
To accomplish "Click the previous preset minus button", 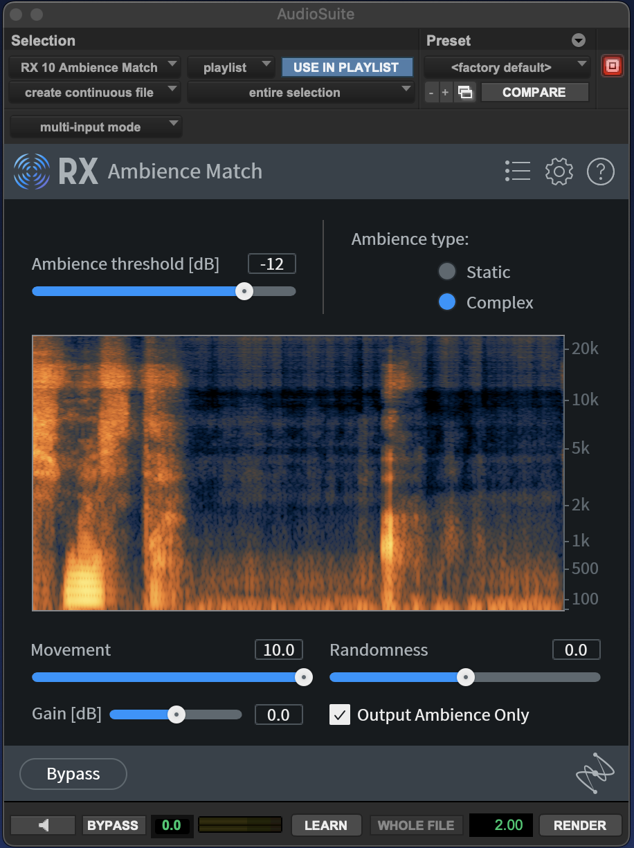I will (x=431, y=92).
